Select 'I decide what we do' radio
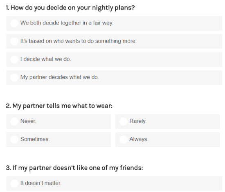 [x=14, y=59]
